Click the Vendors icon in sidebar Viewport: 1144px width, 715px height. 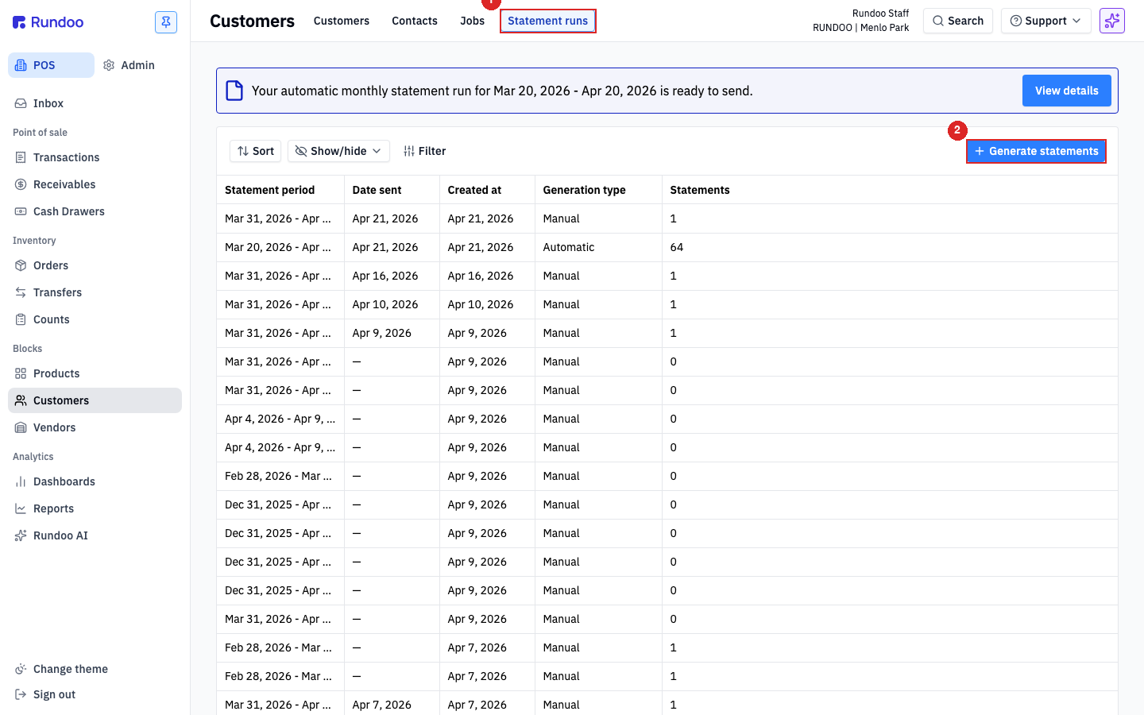21,427
